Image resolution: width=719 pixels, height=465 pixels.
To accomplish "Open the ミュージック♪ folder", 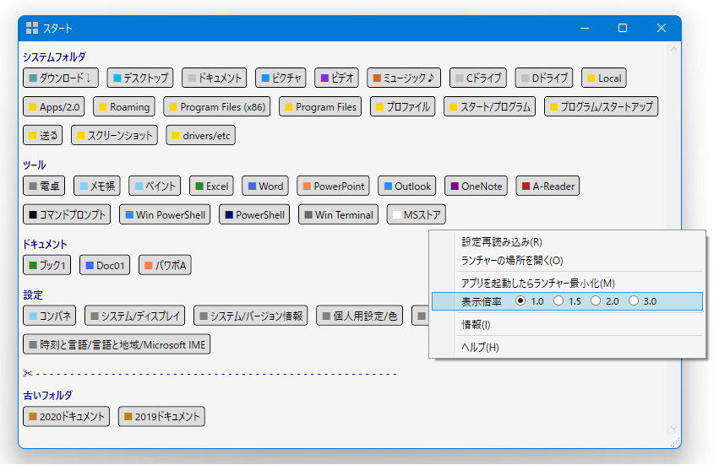I will pos(404,78).
